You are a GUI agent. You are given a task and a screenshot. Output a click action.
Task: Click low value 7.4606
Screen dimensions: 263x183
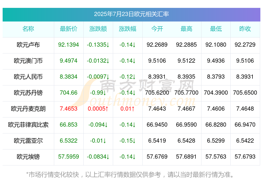(x=216, y=109)
